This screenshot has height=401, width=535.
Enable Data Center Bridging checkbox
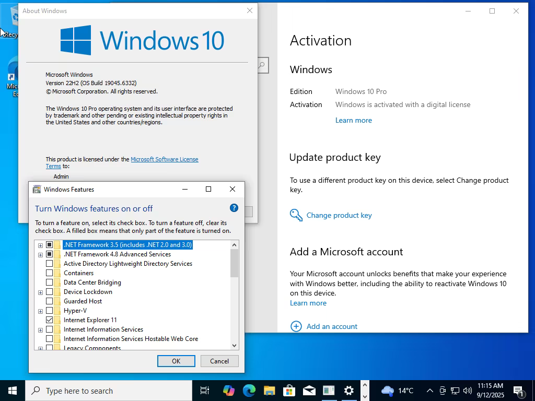(50, 282)
